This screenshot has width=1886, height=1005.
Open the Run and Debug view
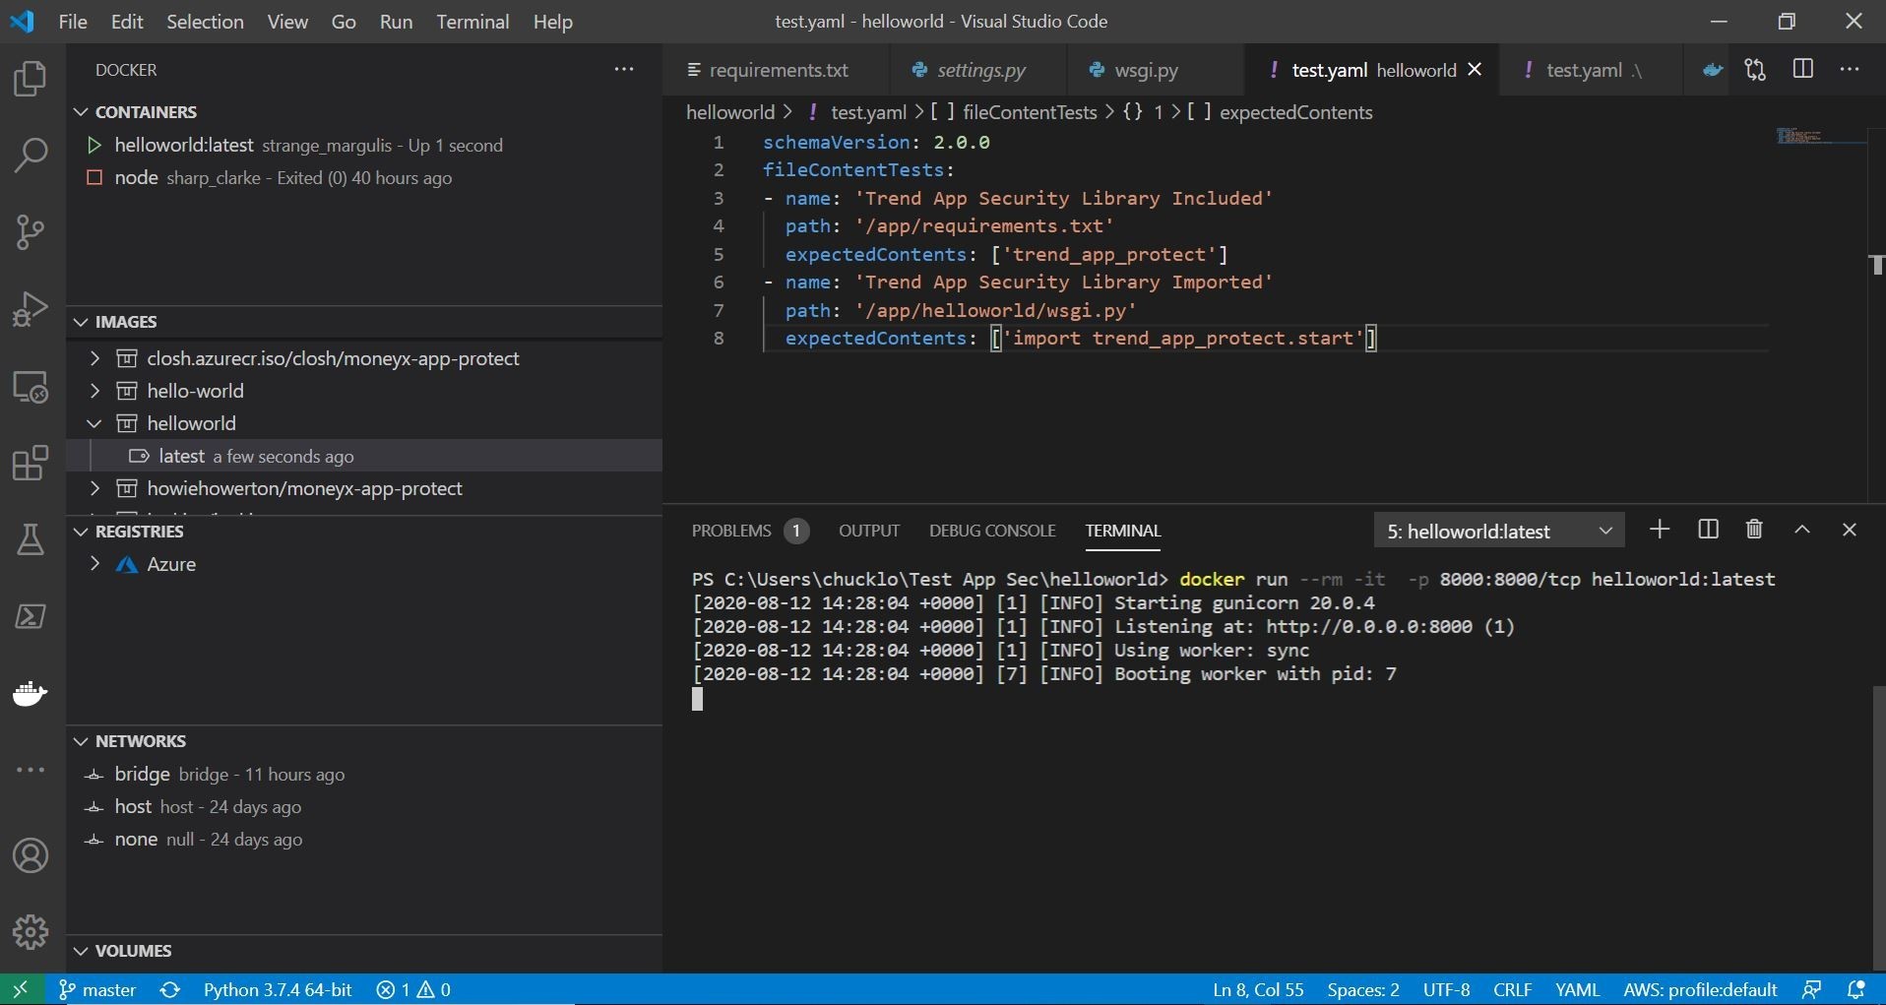31,309
